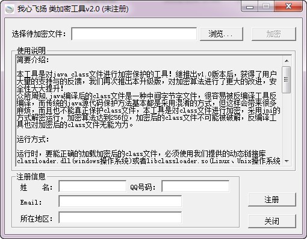Screen dimensions: 307x239
Task: Focus the 选择待加密文件 file path field
Action: click(134, 34)
